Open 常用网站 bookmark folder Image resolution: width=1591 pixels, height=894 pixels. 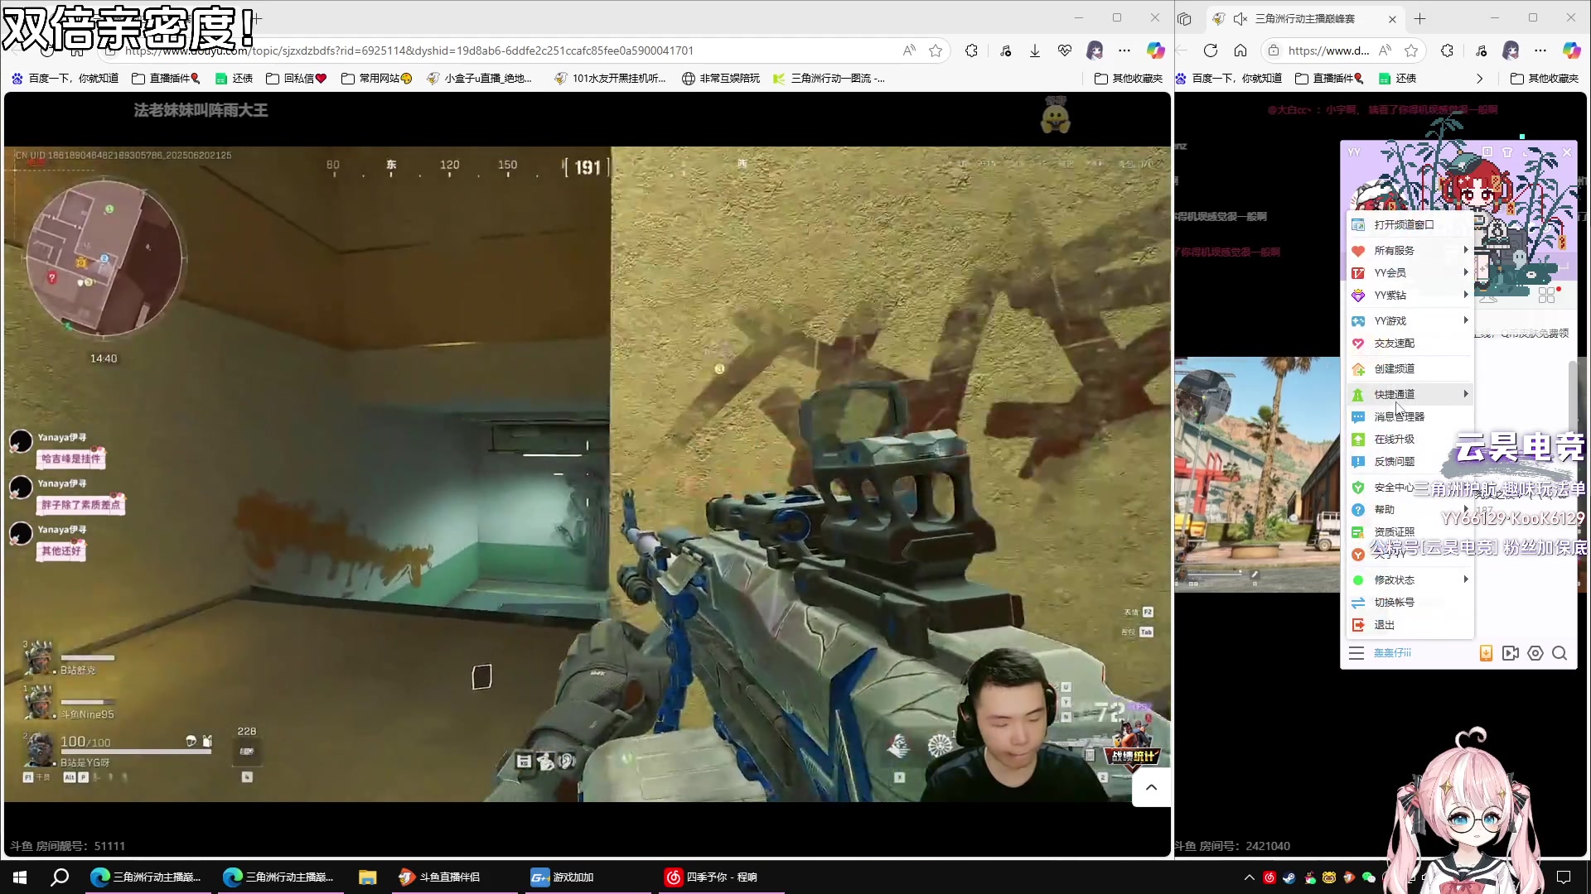click(376, 79)
